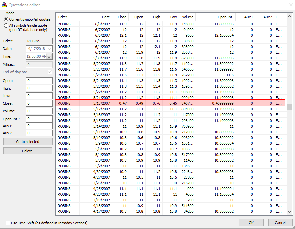Click into the Close price field
The height and width of the screenshot is (229, 295).
(x=39, y=103)
